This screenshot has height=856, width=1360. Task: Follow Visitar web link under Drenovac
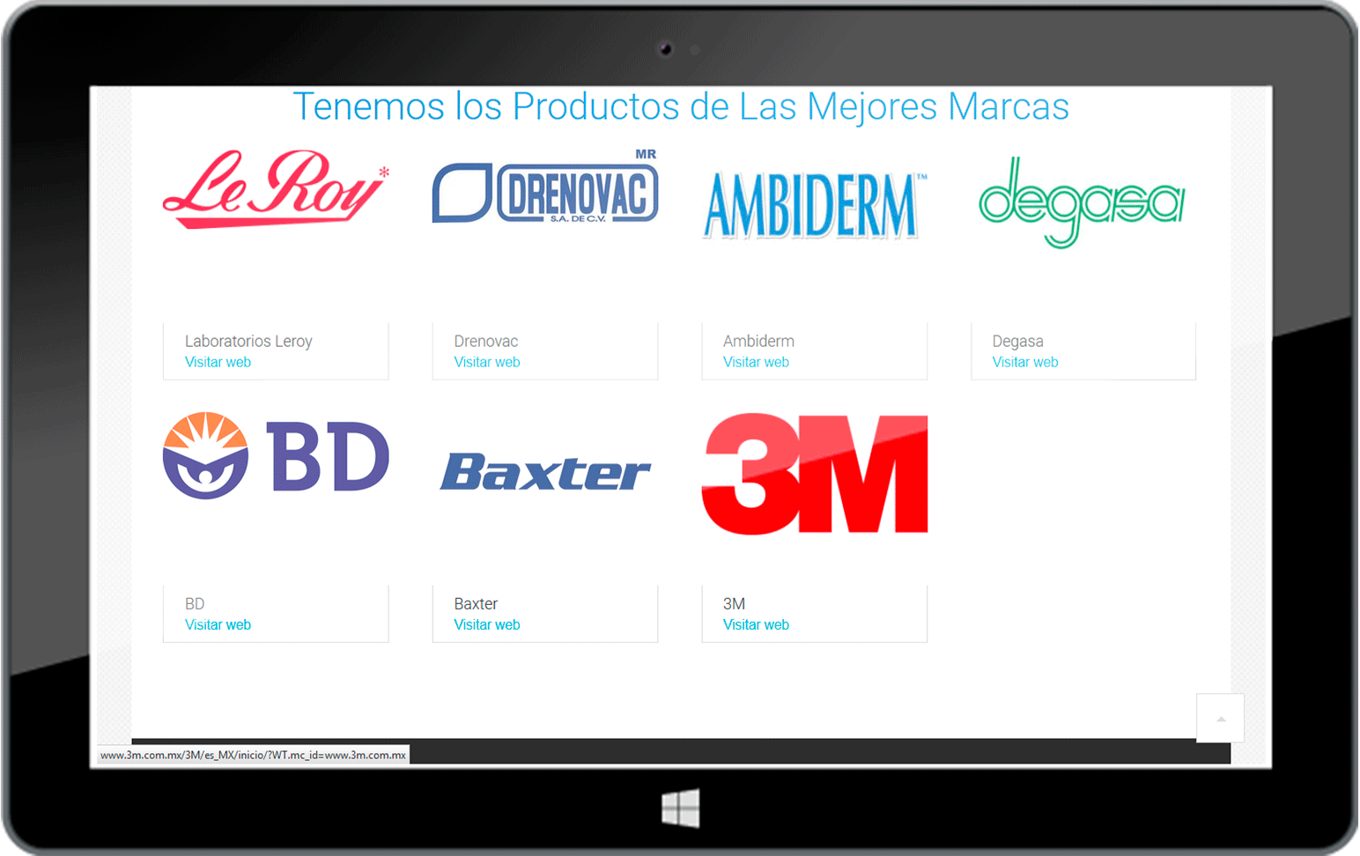click(x=486, y=362)
